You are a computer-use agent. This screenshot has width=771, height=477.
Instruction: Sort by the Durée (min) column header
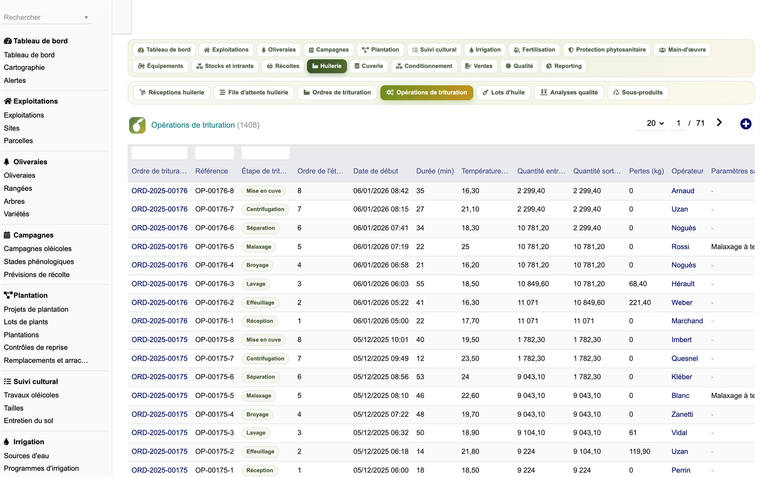435,171
